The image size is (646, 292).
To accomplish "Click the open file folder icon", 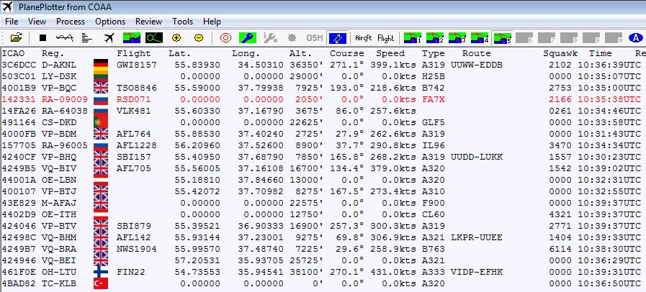I will 16,38.
